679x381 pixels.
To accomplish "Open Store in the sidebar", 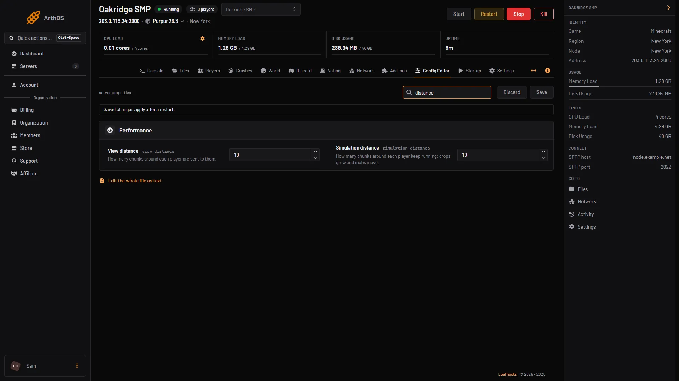I will point(45,148).
